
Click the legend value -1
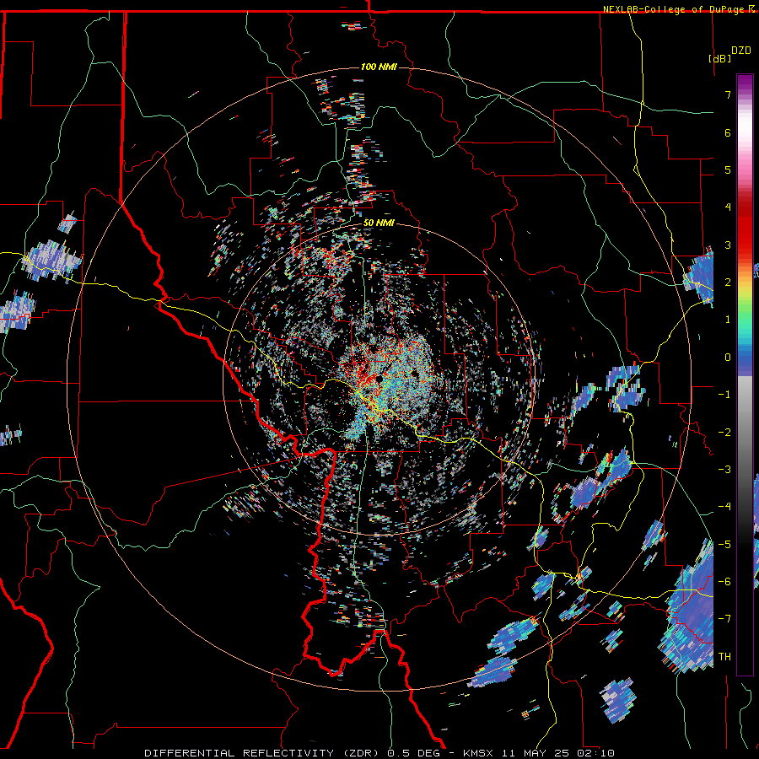click(724, 395)
